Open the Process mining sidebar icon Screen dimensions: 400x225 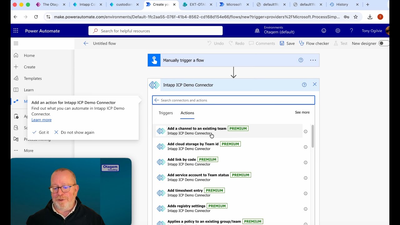click(x=16, y=139)
